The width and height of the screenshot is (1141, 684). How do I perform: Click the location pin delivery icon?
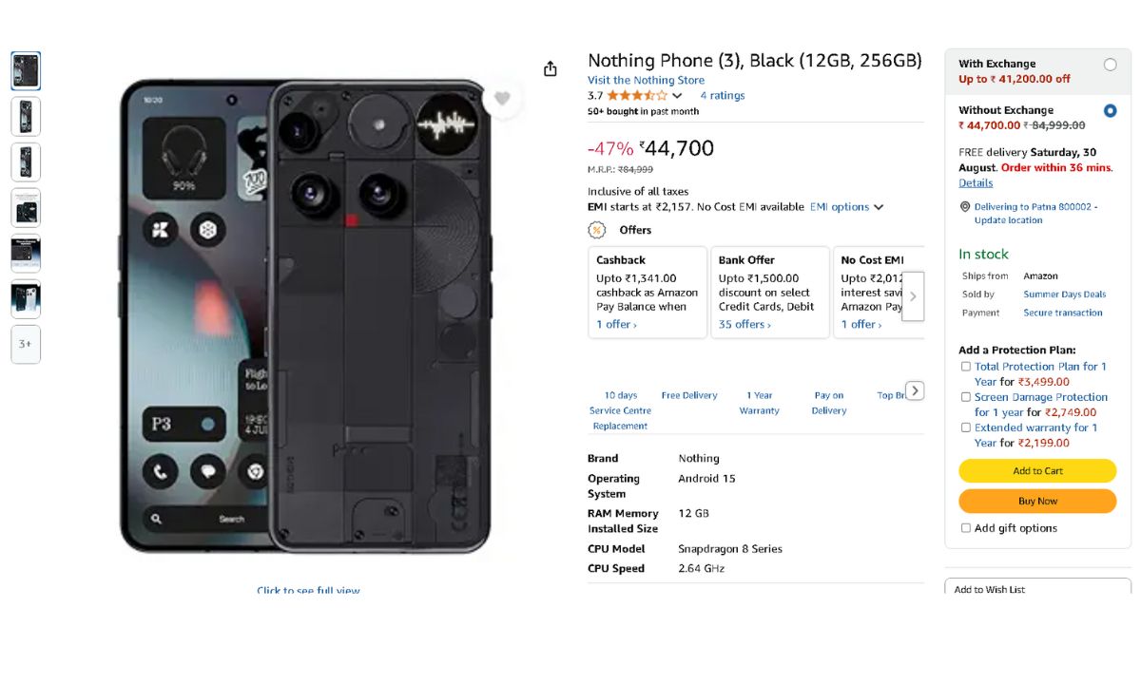964,206
